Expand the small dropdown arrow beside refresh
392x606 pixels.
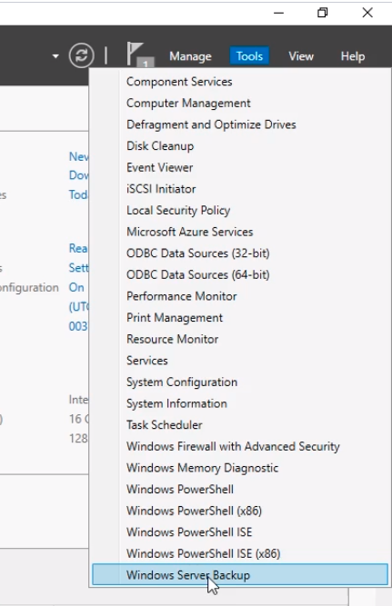[55, 56]
